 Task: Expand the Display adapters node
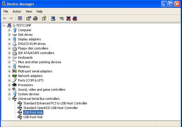pos(9,39)
